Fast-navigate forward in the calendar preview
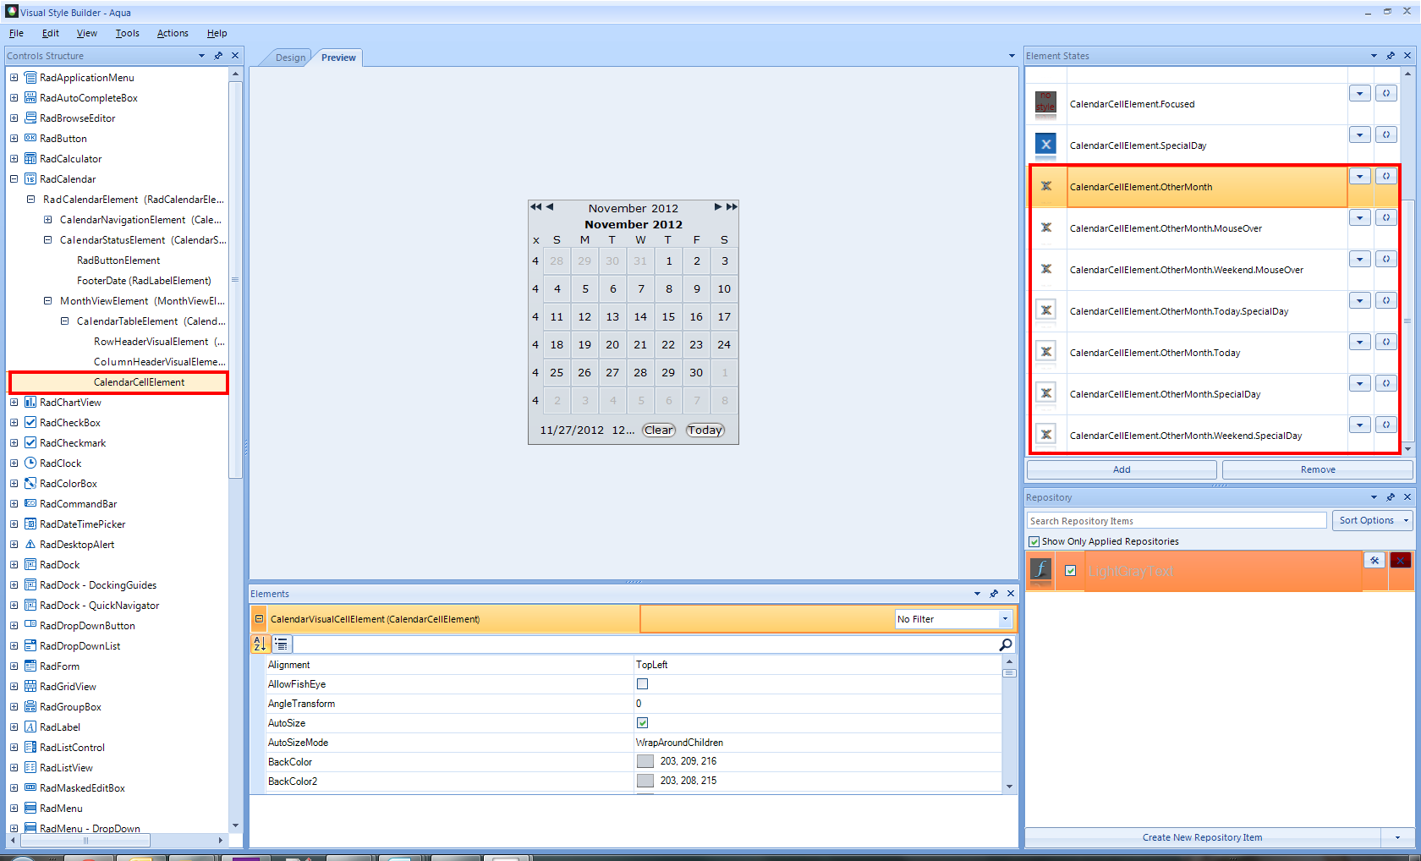Image resolution: width=1421 pixels, height=861 pixels. (732, 206)
